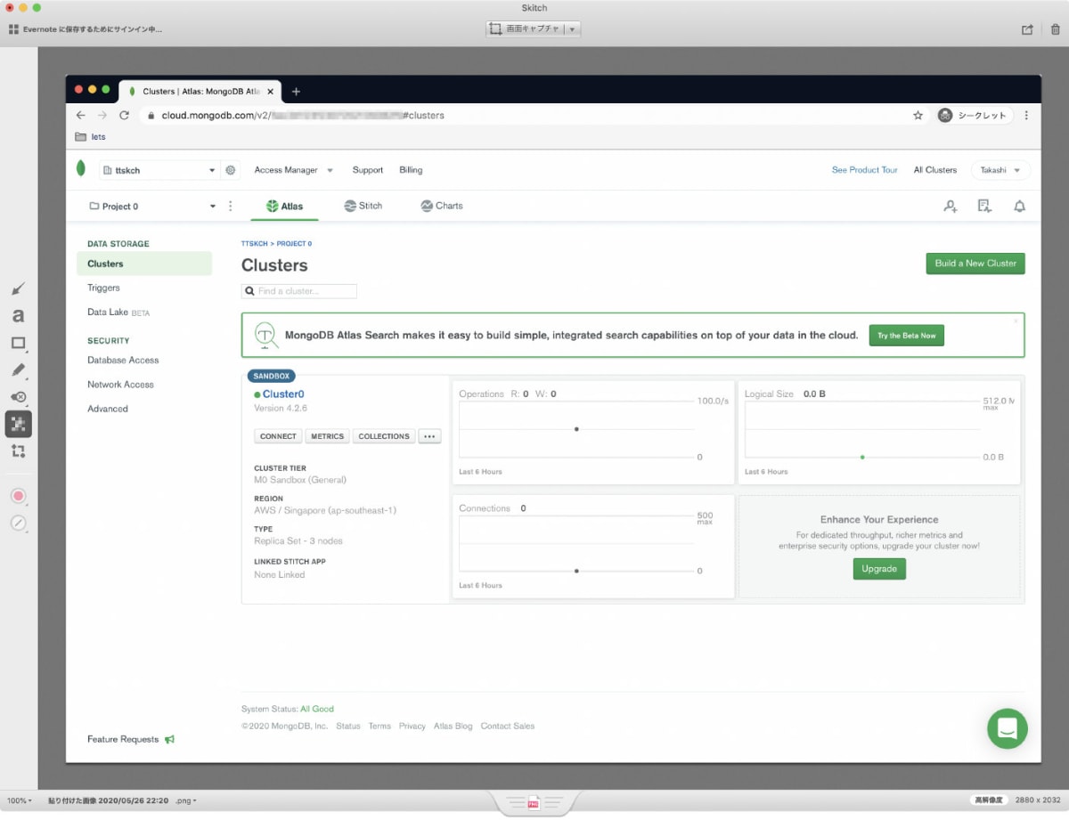Open the Project 0 dropdown

point(152,206)
